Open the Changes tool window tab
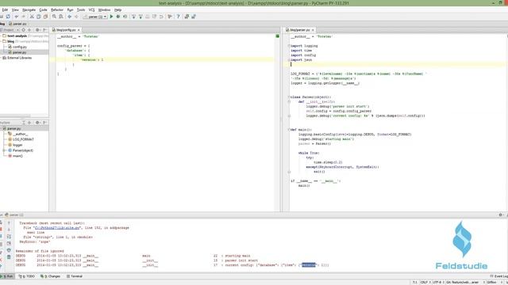 [51, 276]
